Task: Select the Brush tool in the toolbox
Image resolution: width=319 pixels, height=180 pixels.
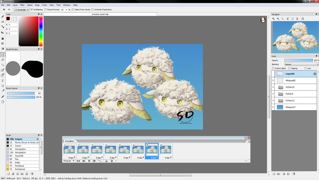Action: point(3,16)
